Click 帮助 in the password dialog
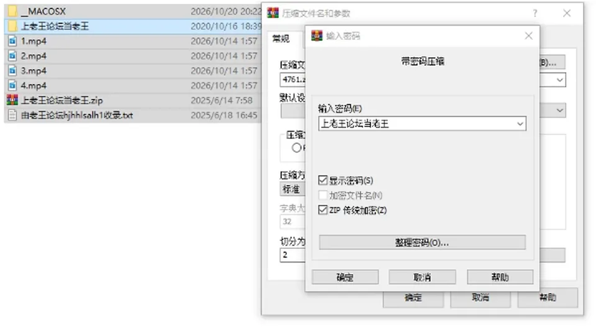596x327 pixels. coord(500,277)
